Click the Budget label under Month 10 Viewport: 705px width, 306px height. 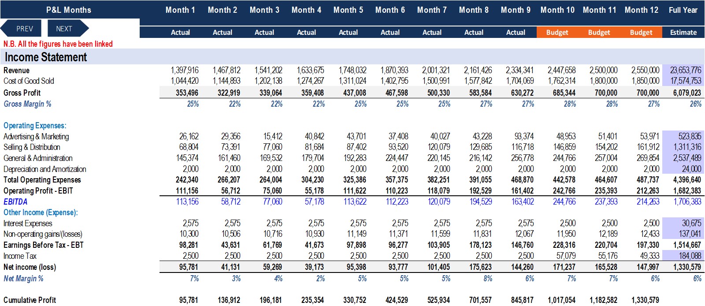557,32
